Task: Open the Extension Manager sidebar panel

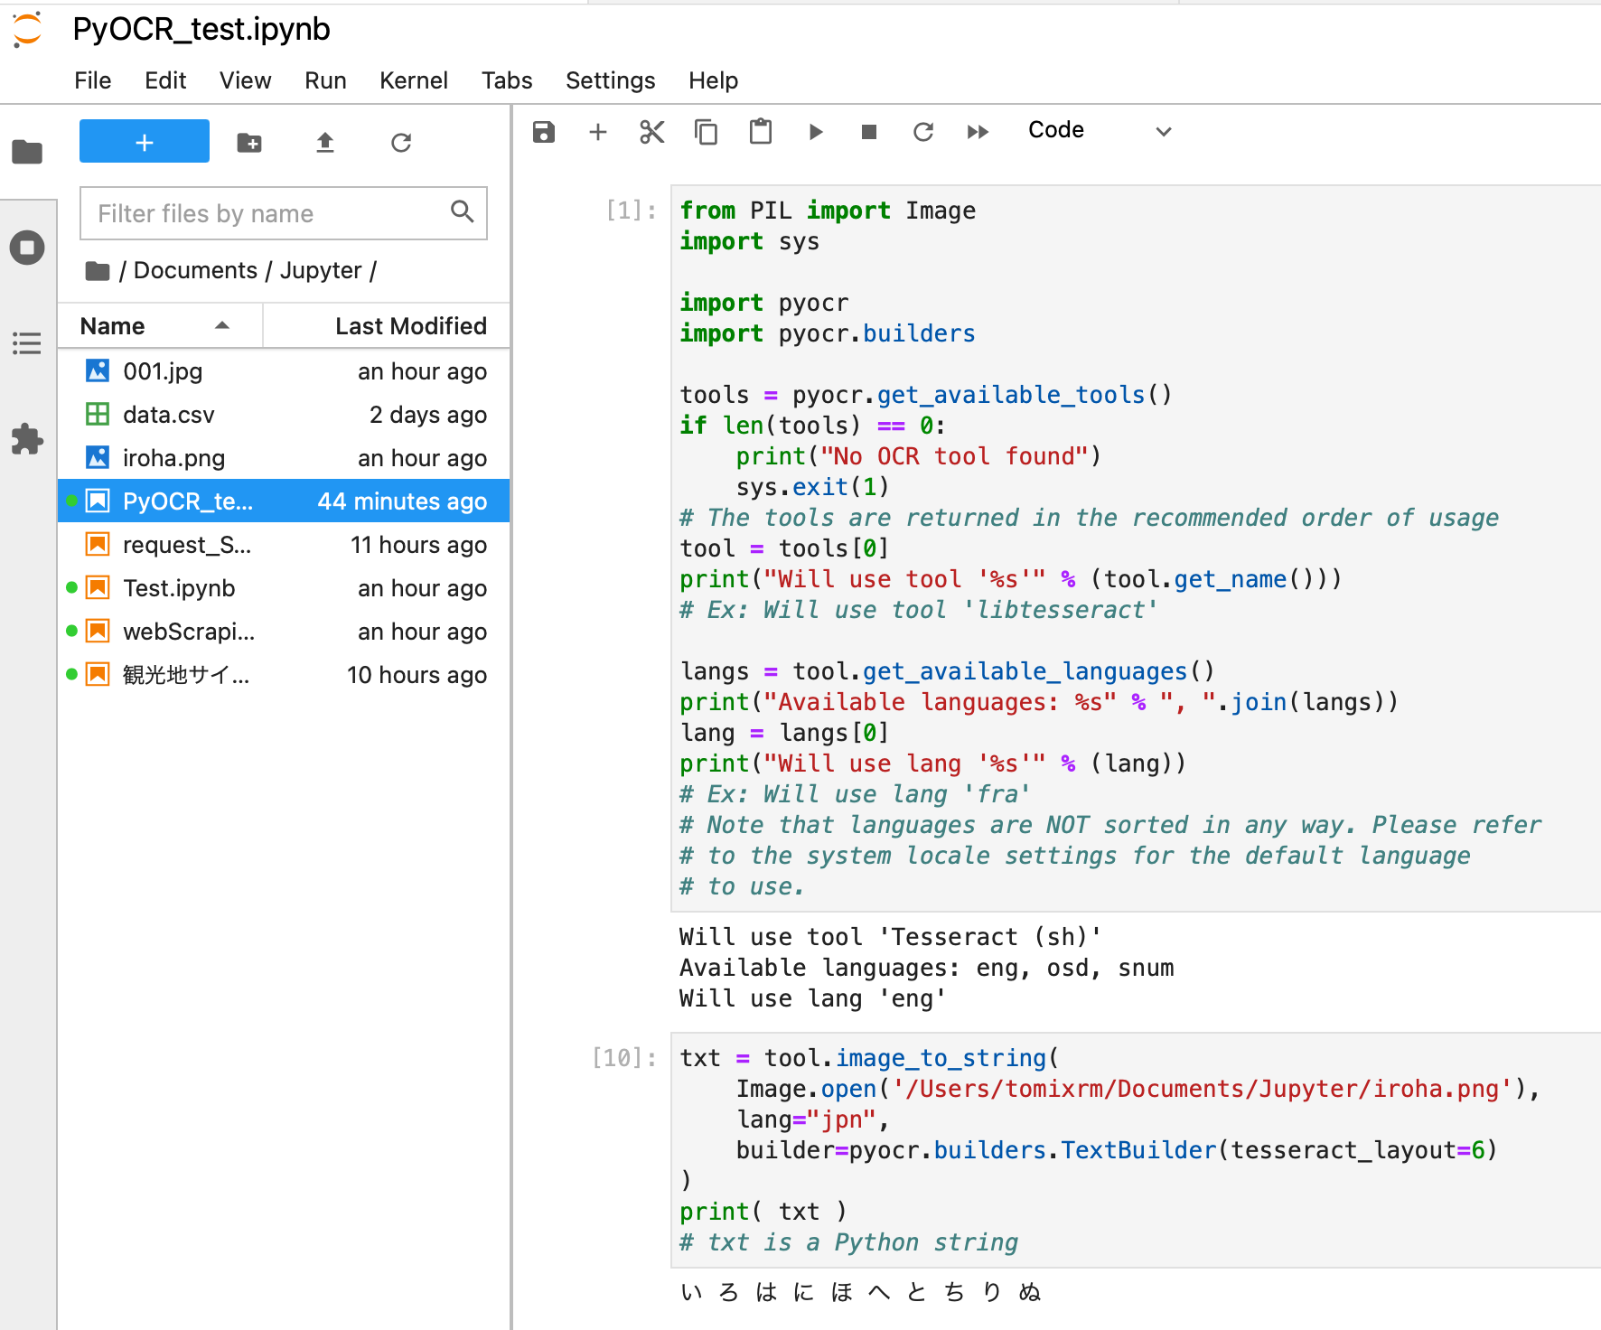Action: pos(27,440)
